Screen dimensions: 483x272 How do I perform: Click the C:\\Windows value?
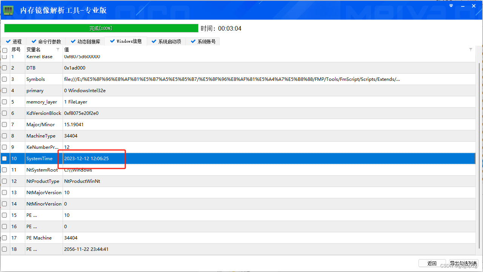point(78,170)
